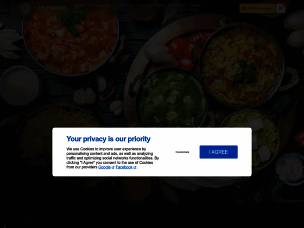Click the yellow button in the header

click(257, 8)
